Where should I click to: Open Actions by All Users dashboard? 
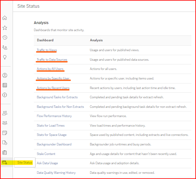click(x=50, y=69)
